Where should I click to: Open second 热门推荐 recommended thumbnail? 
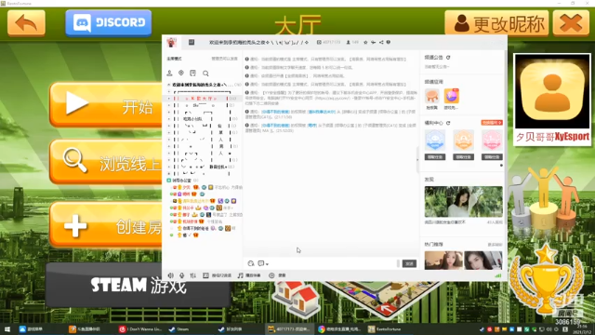pos(483,261)
